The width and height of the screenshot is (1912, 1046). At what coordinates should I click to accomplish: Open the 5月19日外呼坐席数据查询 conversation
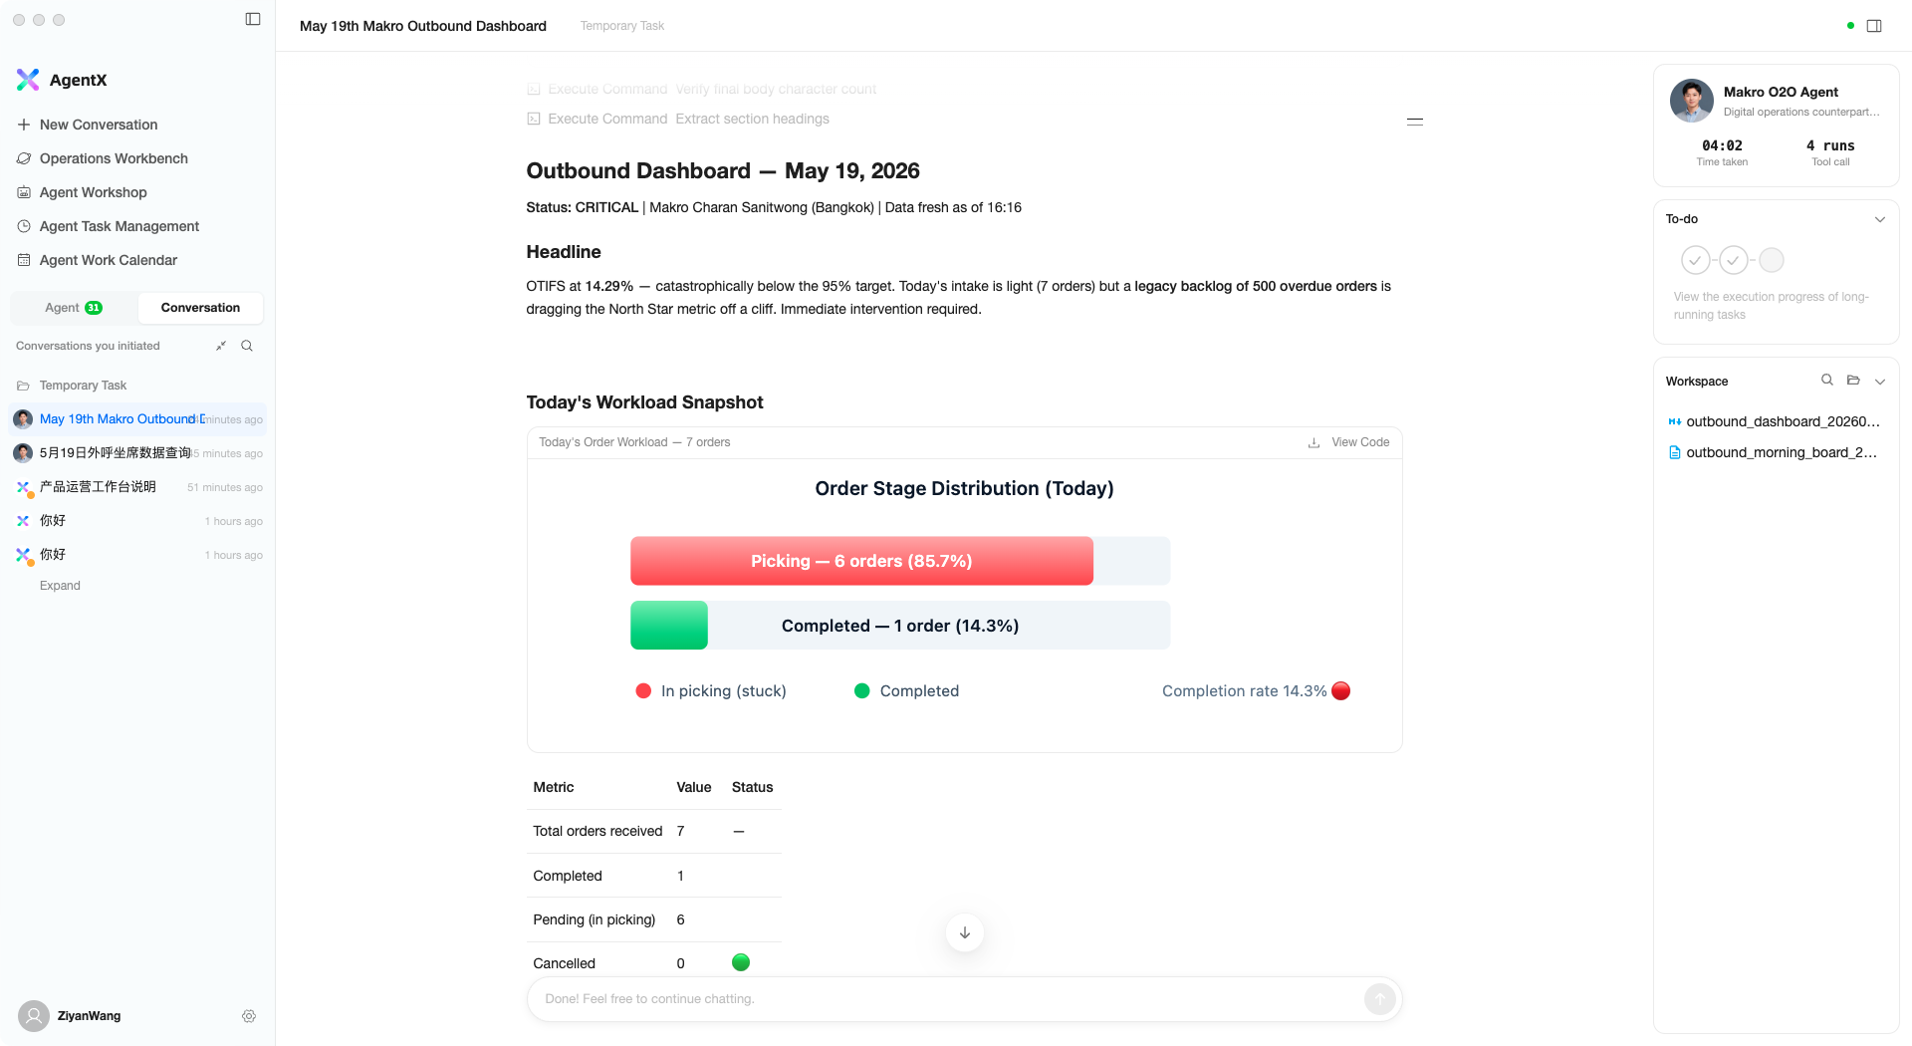tap(137, 453)
